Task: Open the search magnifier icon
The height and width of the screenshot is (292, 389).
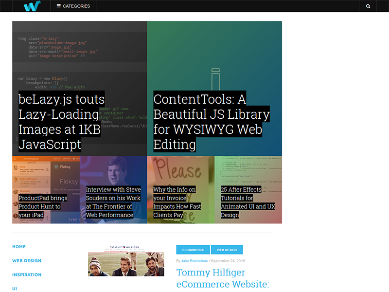Action: [x=368, y=6]
